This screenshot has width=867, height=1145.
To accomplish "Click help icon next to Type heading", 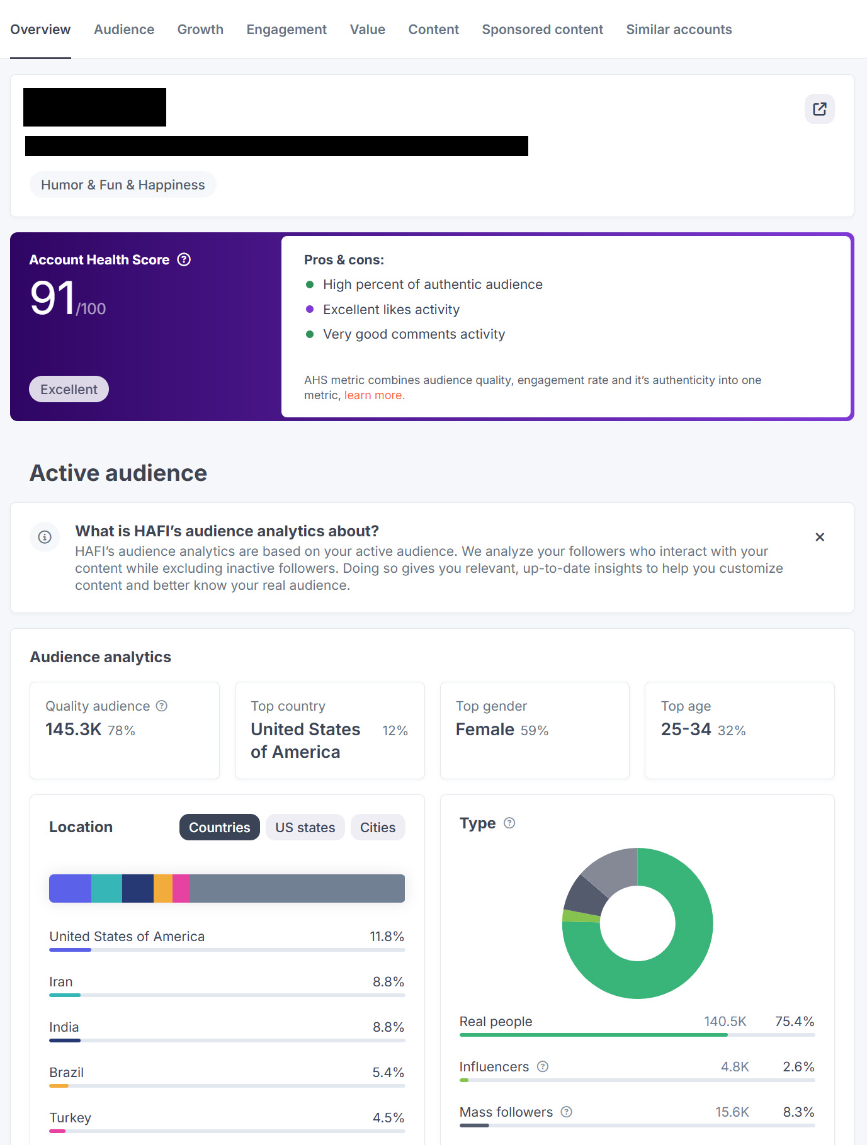I will pyautogui.click(x=509, y=823).
